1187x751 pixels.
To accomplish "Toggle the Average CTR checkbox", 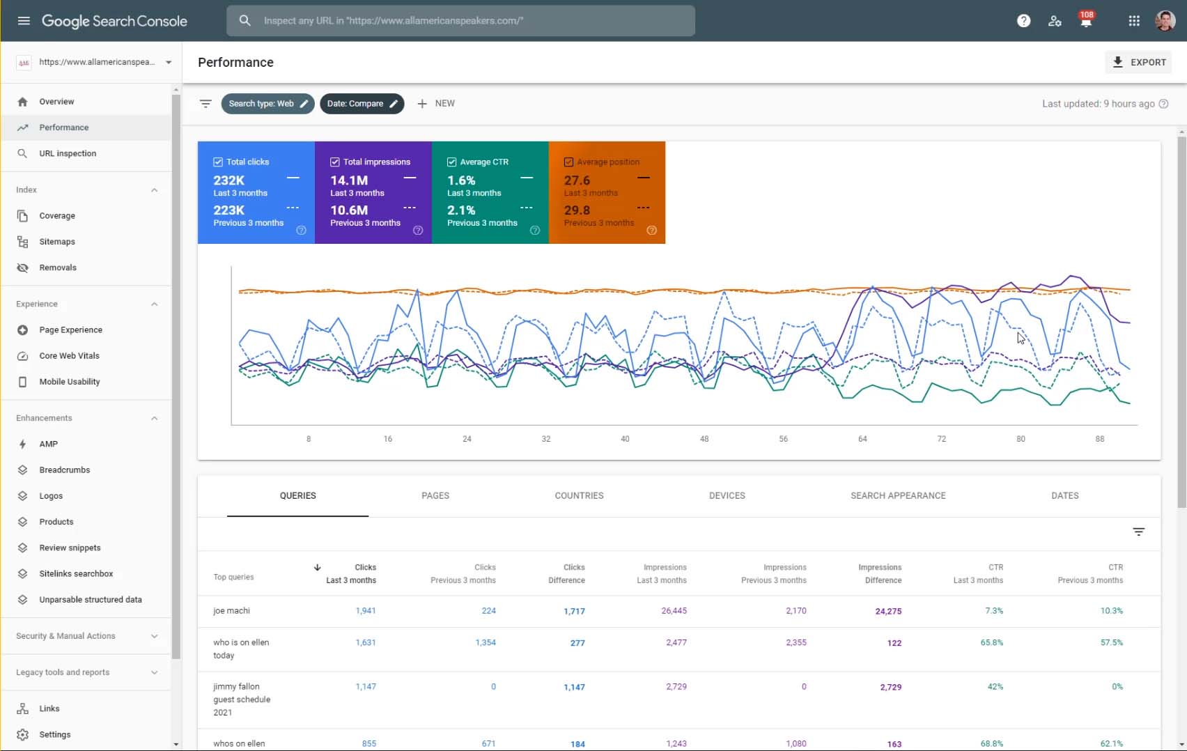I will [452, 162].
